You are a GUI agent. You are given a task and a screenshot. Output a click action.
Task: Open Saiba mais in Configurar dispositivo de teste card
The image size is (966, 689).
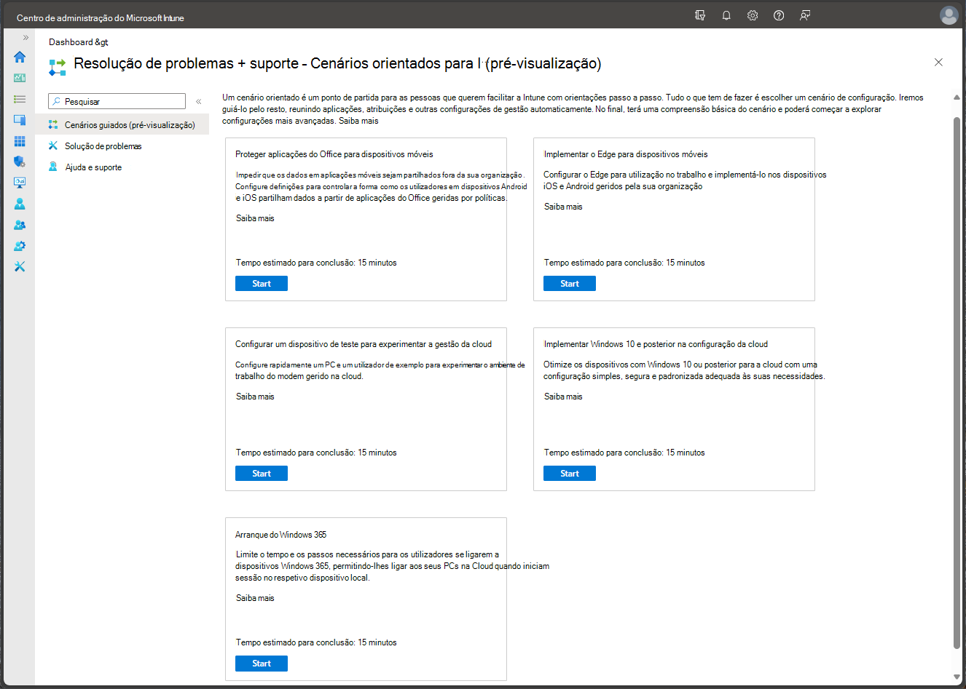point(255,397)
